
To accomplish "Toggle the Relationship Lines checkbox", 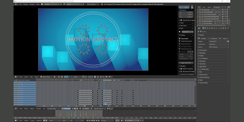I will coord(180,49).
